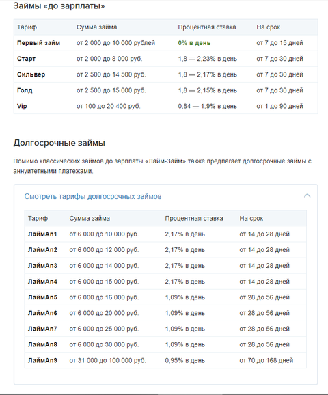Click the 'Сумма займа' header in first table
This screenshot has height=395, width=328.
(96, 27)
